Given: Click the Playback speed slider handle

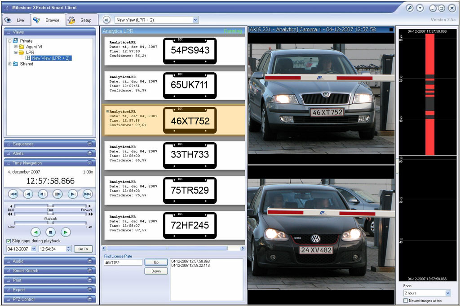Looking at the screenshot, I should click(50, 223).
